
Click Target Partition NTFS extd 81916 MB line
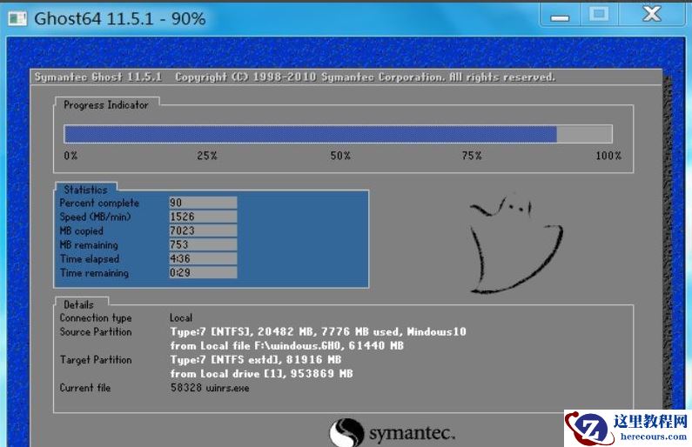(256, 360)
